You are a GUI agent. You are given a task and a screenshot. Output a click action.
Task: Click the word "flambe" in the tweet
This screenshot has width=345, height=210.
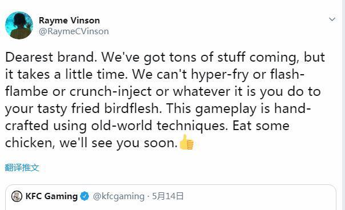pyautogui.click(x=27, y=91)
